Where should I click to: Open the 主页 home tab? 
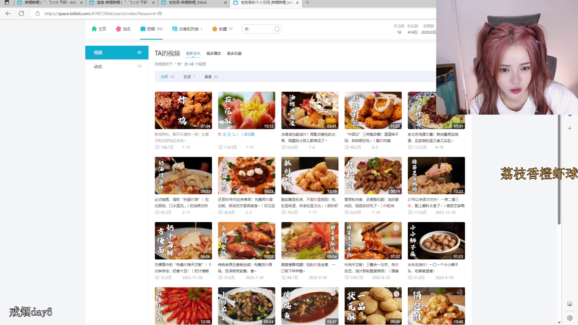coord(99,29)
